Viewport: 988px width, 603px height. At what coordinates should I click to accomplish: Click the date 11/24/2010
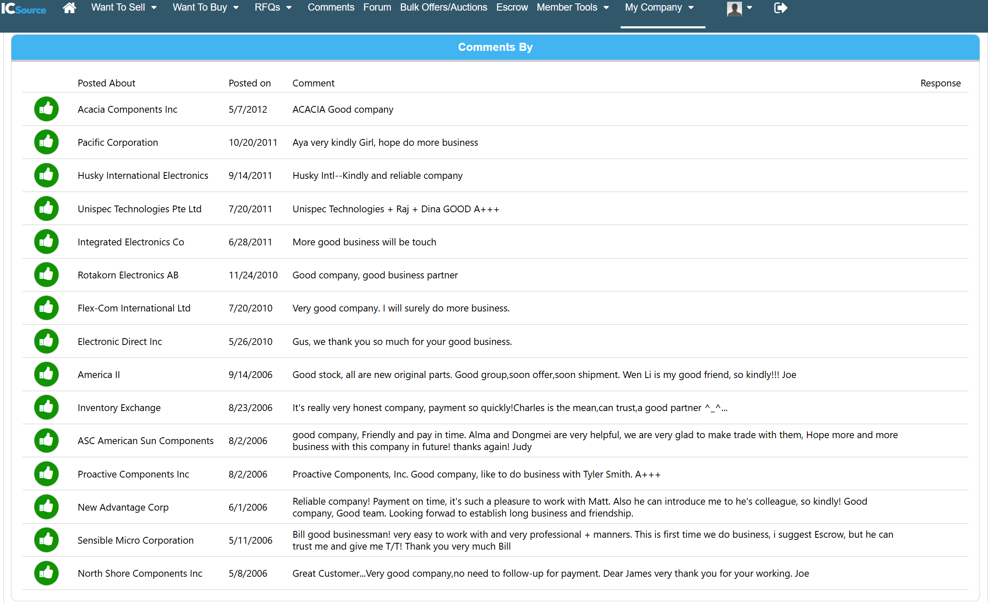[x=253, y=275]
